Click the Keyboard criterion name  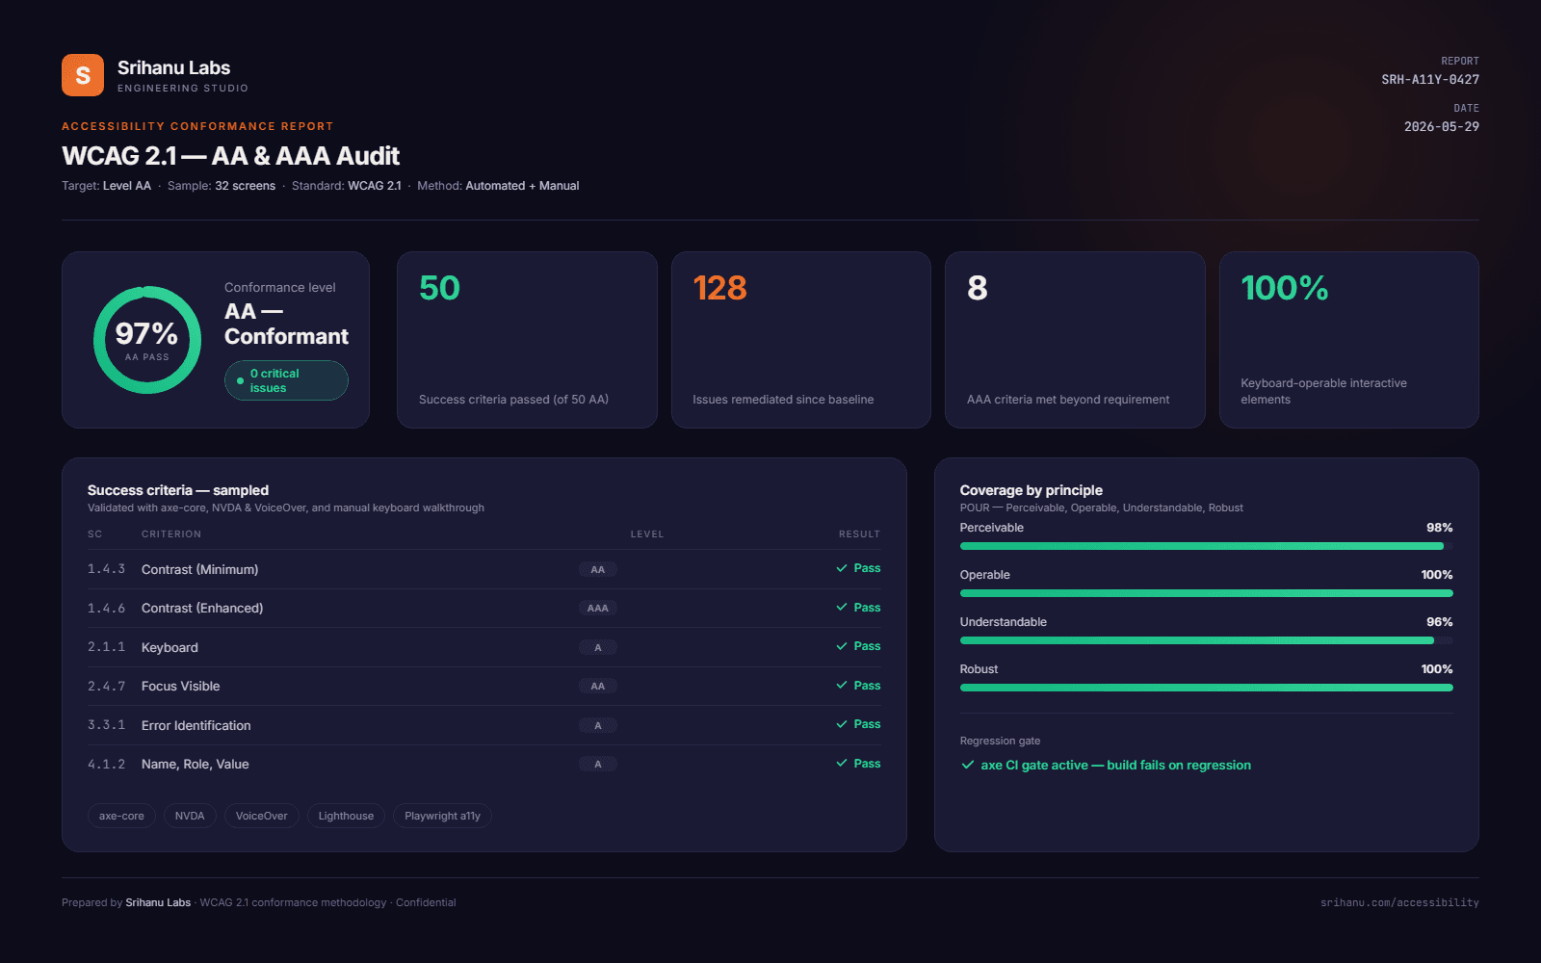pyautogui.click(x=170, y=647)
